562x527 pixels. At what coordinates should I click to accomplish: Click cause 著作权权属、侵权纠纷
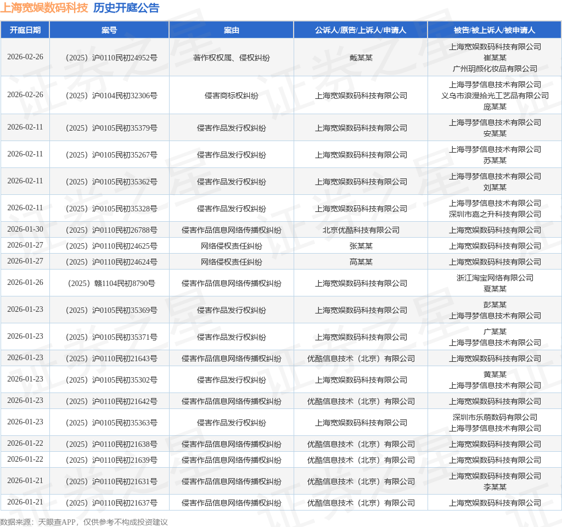click(231, 58)
